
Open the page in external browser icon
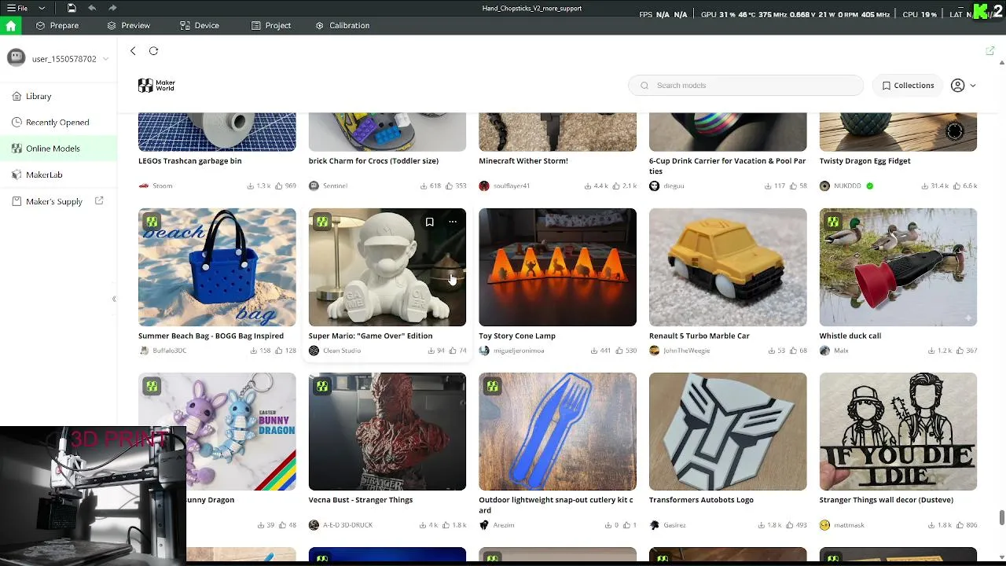click(x=989, y=50)
